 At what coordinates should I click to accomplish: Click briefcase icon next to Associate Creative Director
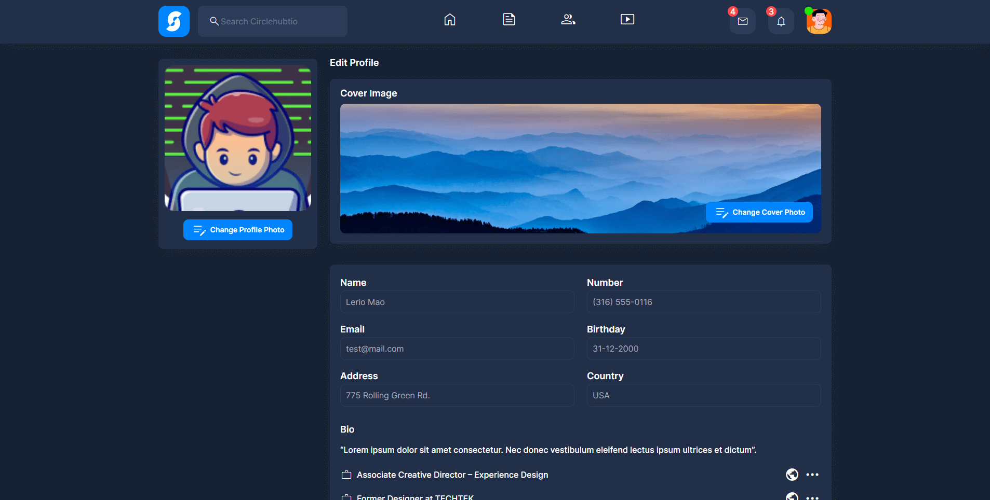pos(346,475)
